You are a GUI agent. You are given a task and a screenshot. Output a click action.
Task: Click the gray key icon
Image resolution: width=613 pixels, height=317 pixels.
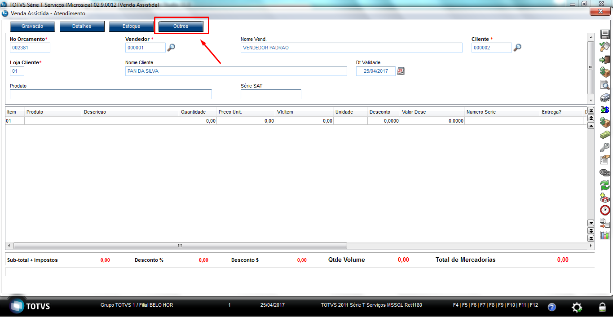point(605,147)
